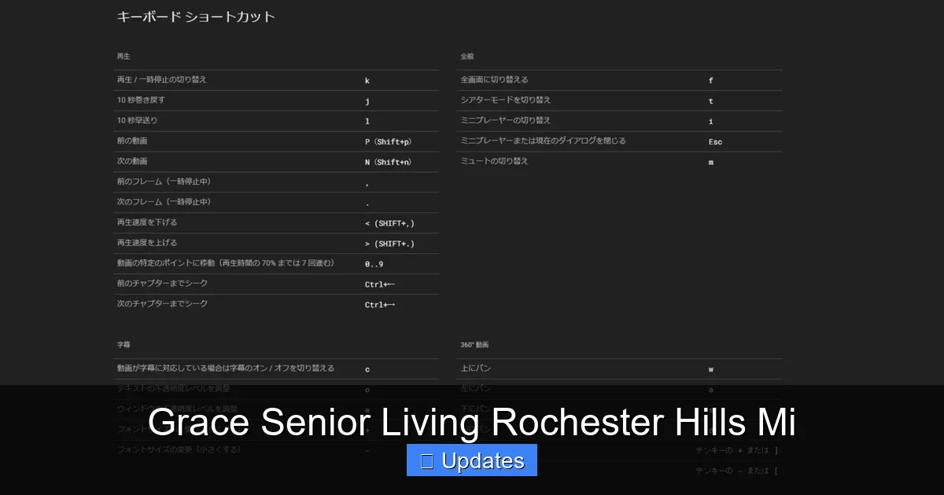The height and width of the screenshot is (495, 944).
Task: Select "ミニプレーヤーまたは現在のダイアログを閉じる" row label
Action: (543, 141)
